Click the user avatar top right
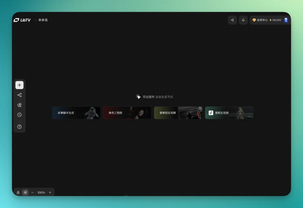The image size is (303, 208). (286, 20)
